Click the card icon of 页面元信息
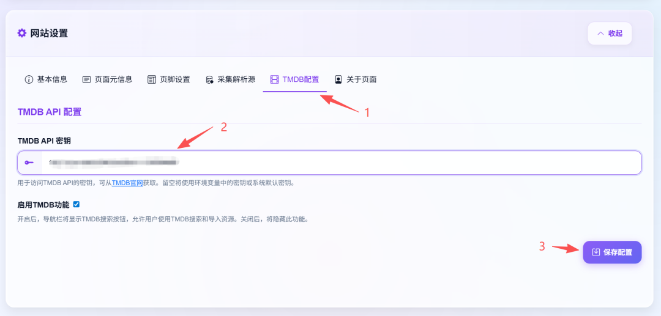 pyautogui.click(x=86, y=79)
